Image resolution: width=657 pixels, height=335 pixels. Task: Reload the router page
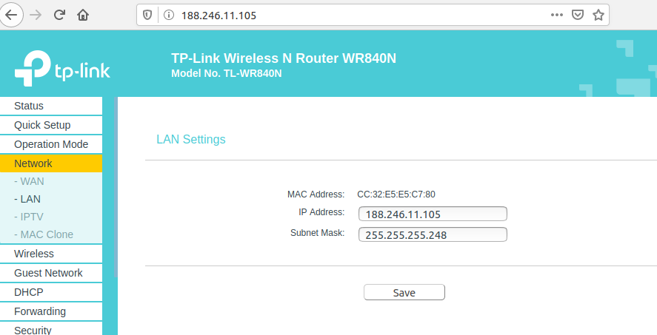(x=60, y=15)
